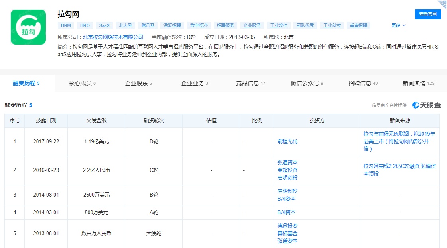Image resolution: width=447 pixels, height=248 pixels.
Task: Open the 竞品信息 tab
Action: coord(250,83)
